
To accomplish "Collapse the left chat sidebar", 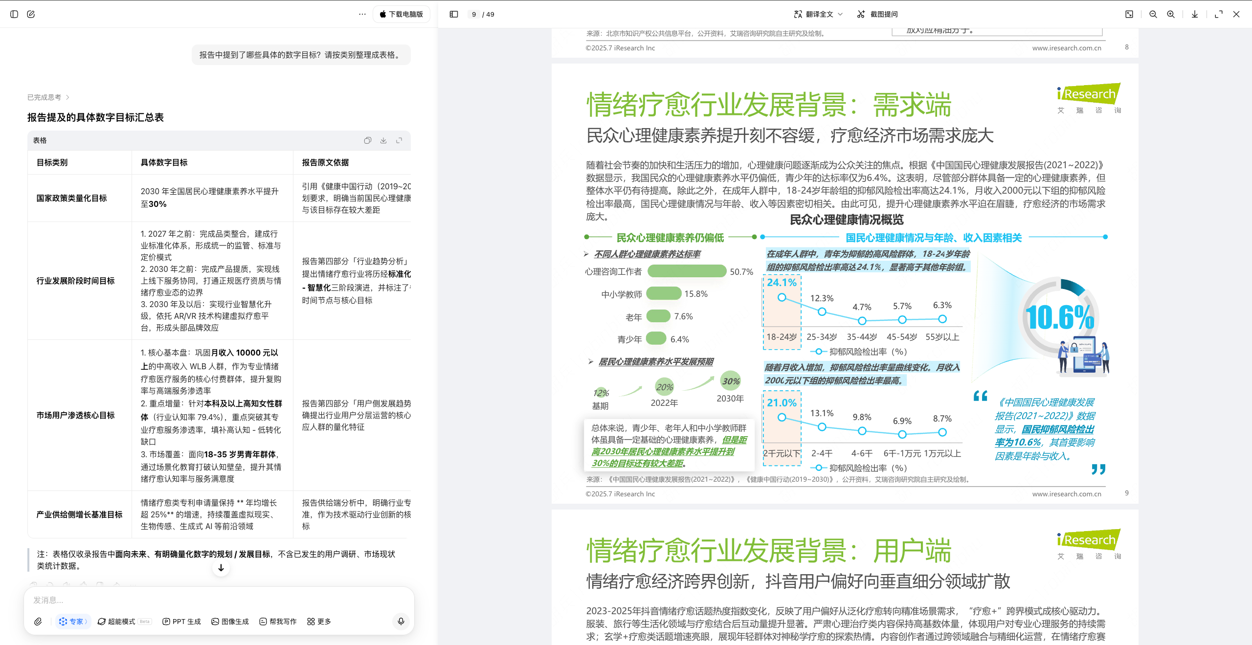I will tap(14, 14).
